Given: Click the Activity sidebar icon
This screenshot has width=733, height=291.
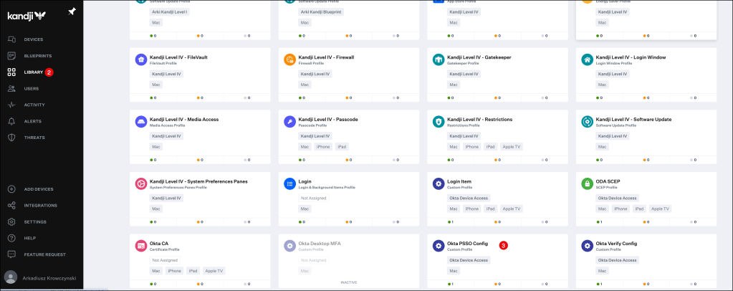Looking at the screenshot, I should (x=11, y=105).
